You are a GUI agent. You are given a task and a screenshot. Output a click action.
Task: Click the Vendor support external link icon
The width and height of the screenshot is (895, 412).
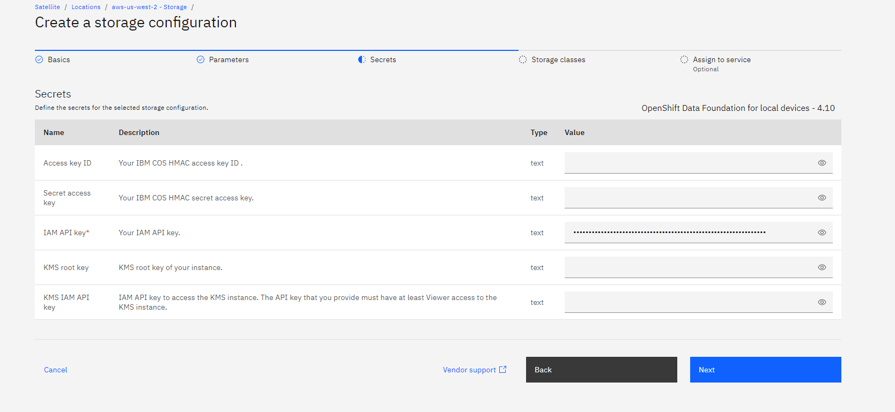[502, 369]
